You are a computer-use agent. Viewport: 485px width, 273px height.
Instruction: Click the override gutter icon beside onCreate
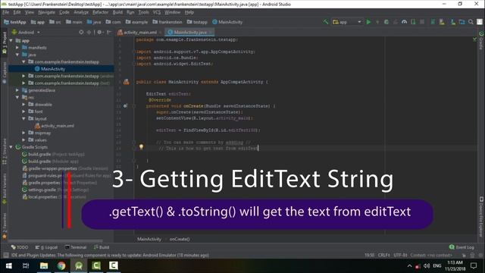[x=125, y=106]
